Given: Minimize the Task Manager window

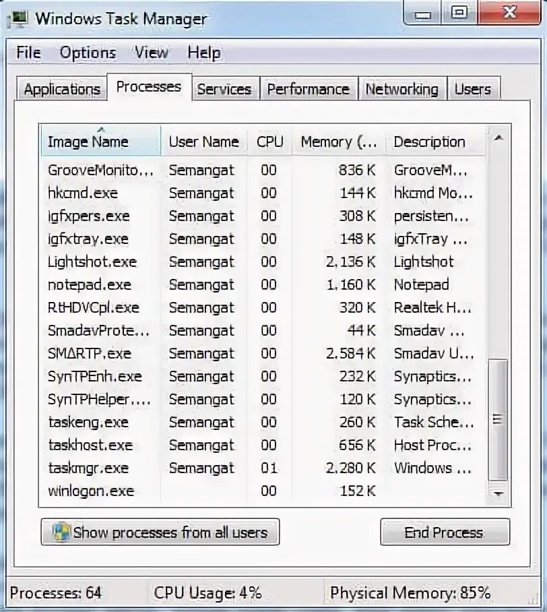Looking at the screenshot, I should (422, 13).
